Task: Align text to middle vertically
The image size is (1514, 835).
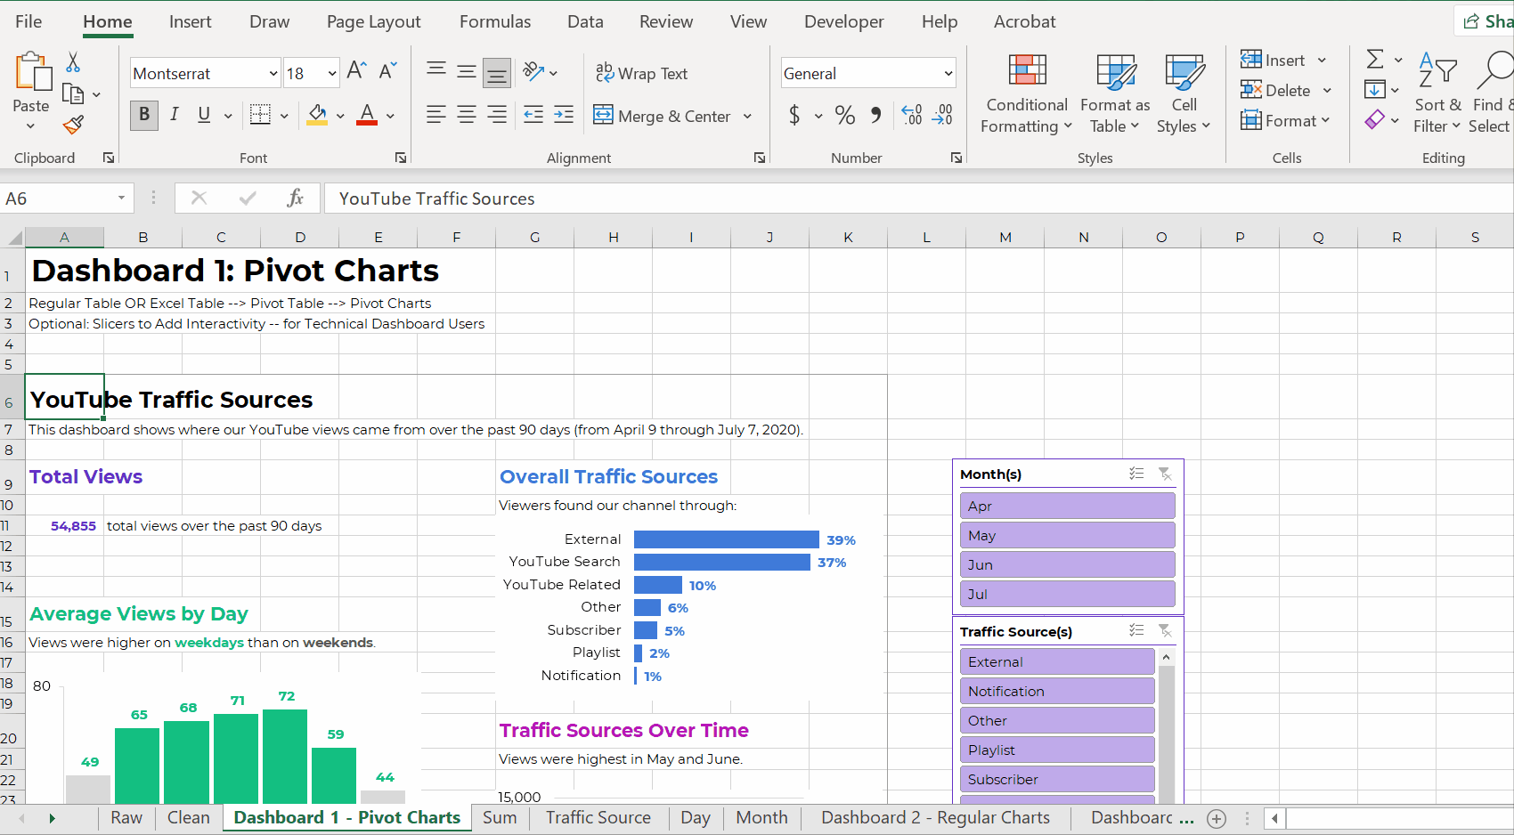Action: pos(467,71)
